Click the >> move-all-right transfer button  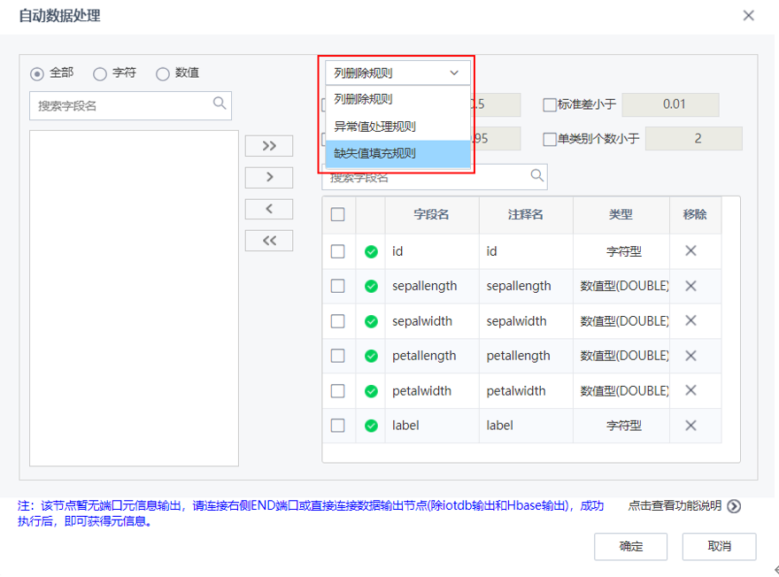[268, 145]
